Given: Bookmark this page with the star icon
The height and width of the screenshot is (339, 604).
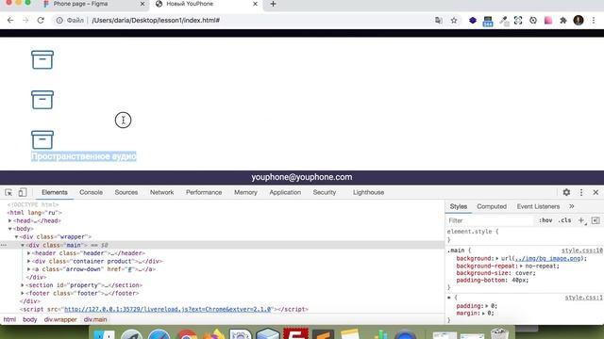Looking at the screenshot, I should coord(454,21).
